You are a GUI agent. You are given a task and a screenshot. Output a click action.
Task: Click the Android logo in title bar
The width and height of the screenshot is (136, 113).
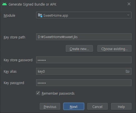click(4, 4)
